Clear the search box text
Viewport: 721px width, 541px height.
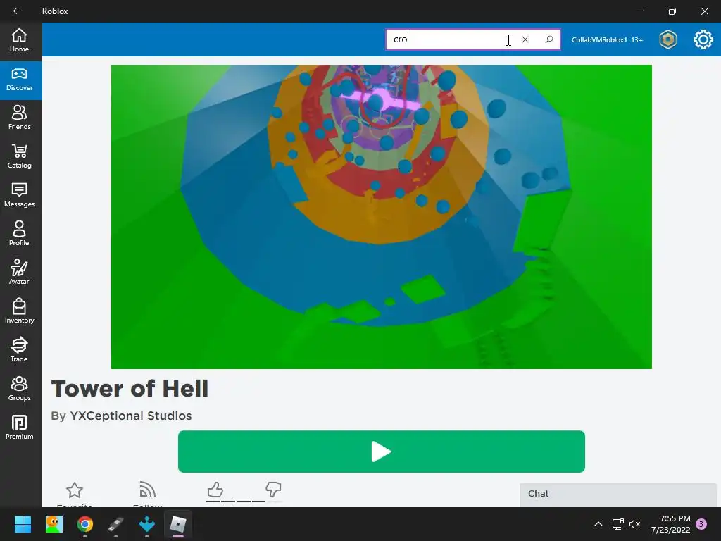[x=525, y=39]
